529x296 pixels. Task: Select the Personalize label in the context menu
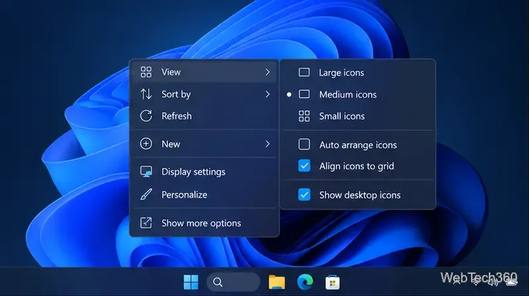point(184,194)
